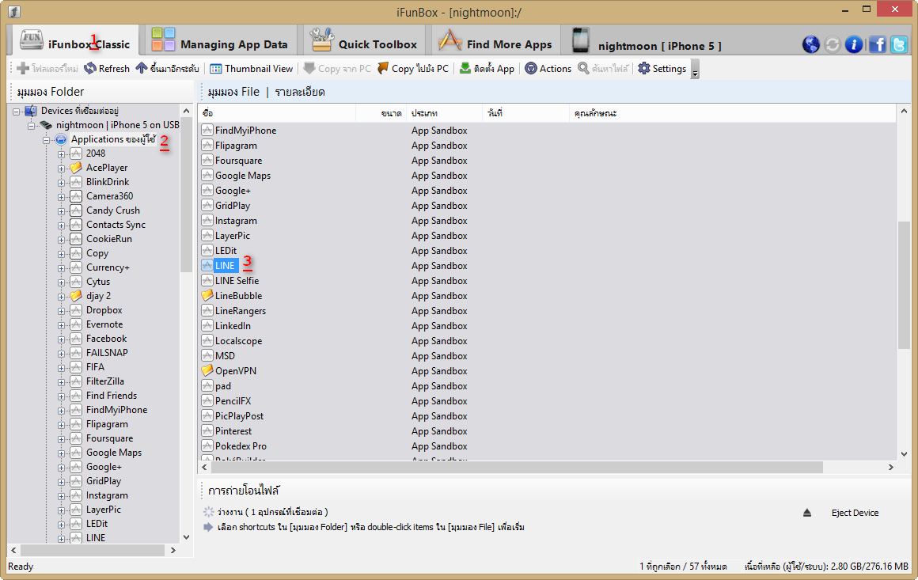Screen dimensions: 918x580
Task: Open the Find More Apps tab
Action: coord(496,41)
